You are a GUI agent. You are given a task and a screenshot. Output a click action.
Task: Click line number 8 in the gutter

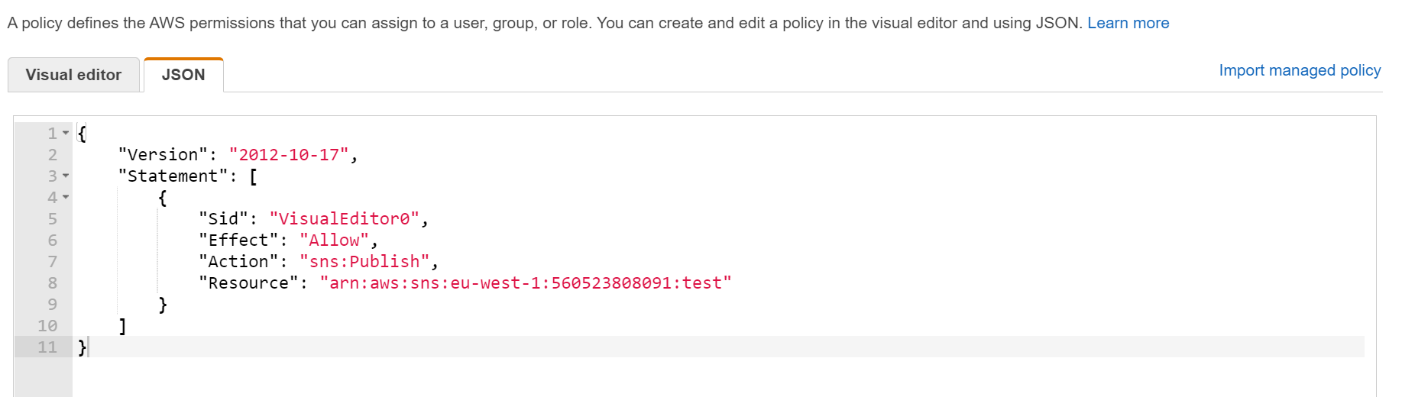pos(52,283)
